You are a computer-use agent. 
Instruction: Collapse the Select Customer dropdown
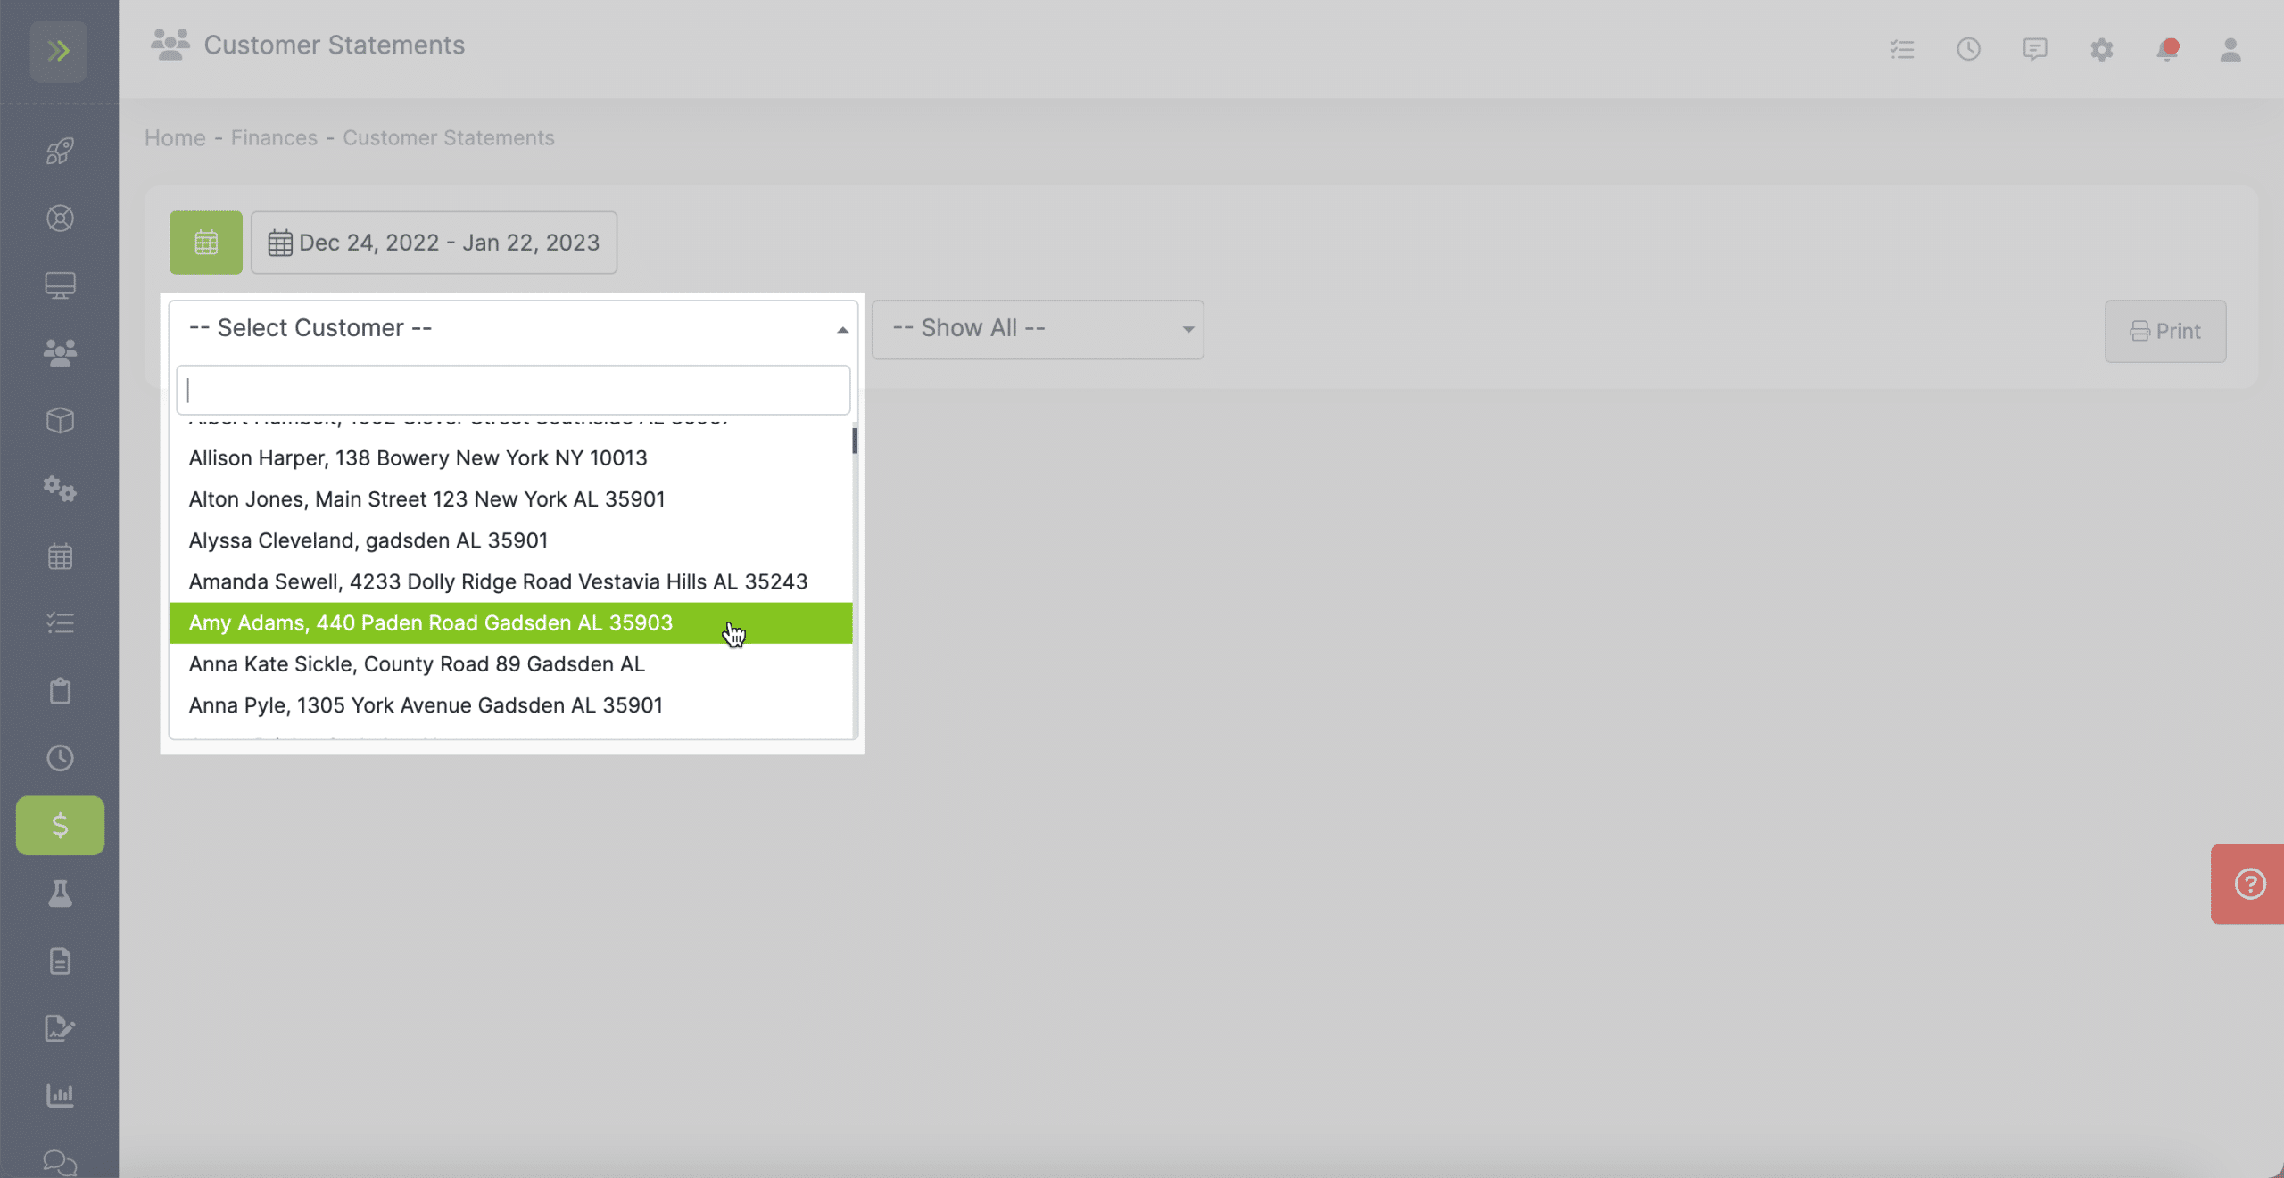pyautogui.click(x=513, y=329)
